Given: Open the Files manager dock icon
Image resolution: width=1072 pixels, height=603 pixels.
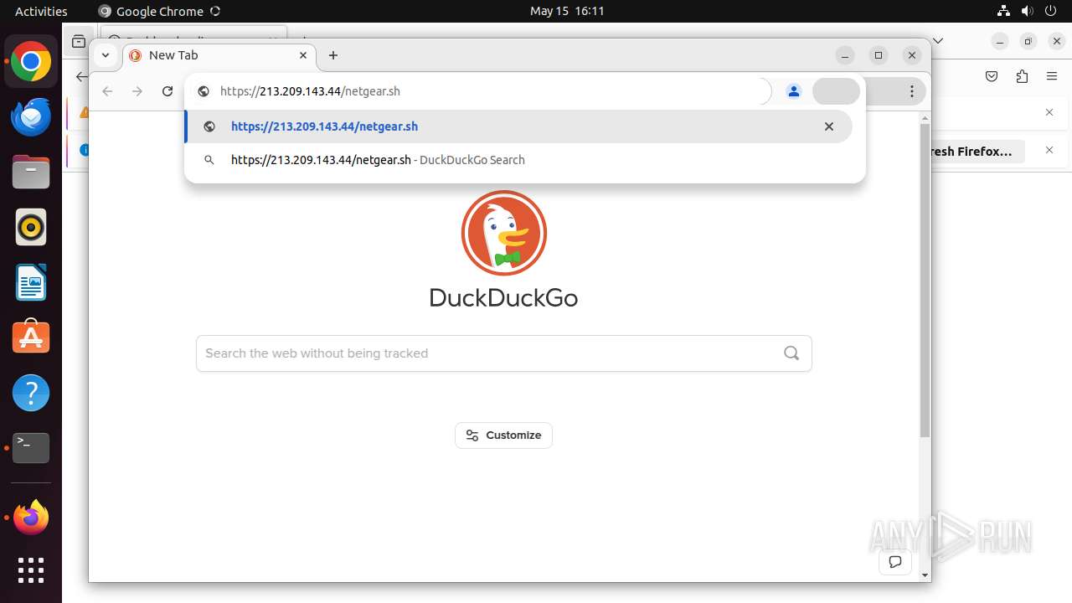Looking at the screenshot, I should click(31, 173).
